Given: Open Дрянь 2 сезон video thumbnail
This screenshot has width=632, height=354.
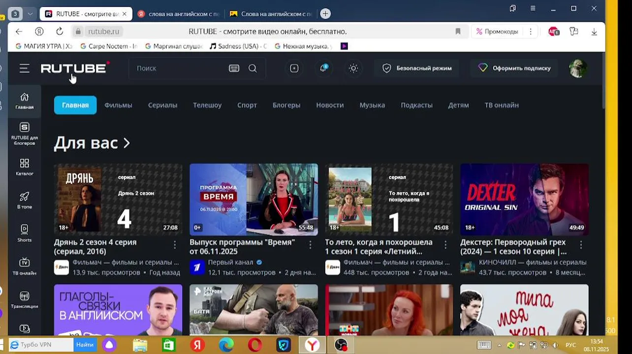Looking at the screenshot, I should pyautogui.click(x=118, y=200).
